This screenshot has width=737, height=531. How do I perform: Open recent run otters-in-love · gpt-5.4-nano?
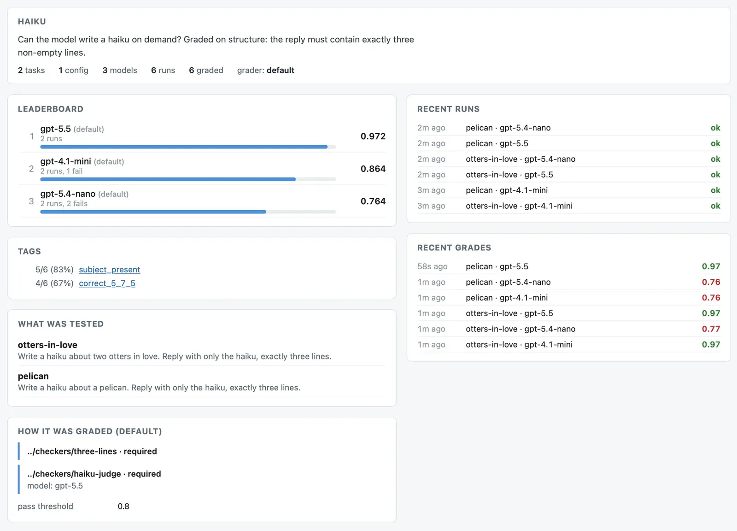pos(569,159)
